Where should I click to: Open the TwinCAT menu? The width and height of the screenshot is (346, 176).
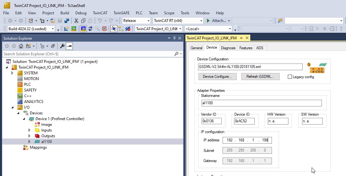[x=100, y=13]
